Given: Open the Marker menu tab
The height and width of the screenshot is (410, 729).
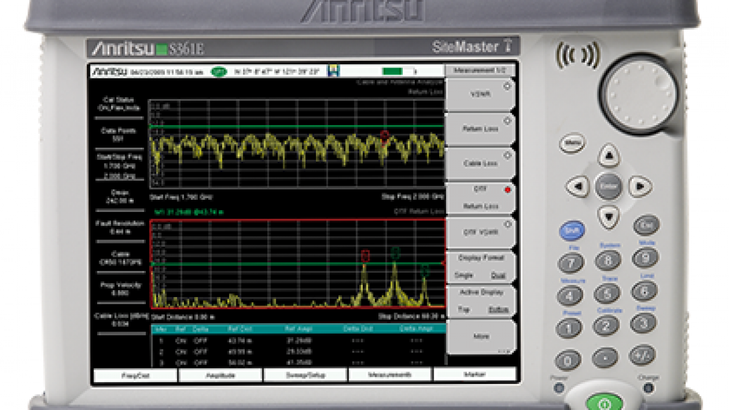Looking at the screenshot, I should tap(475, 375).
